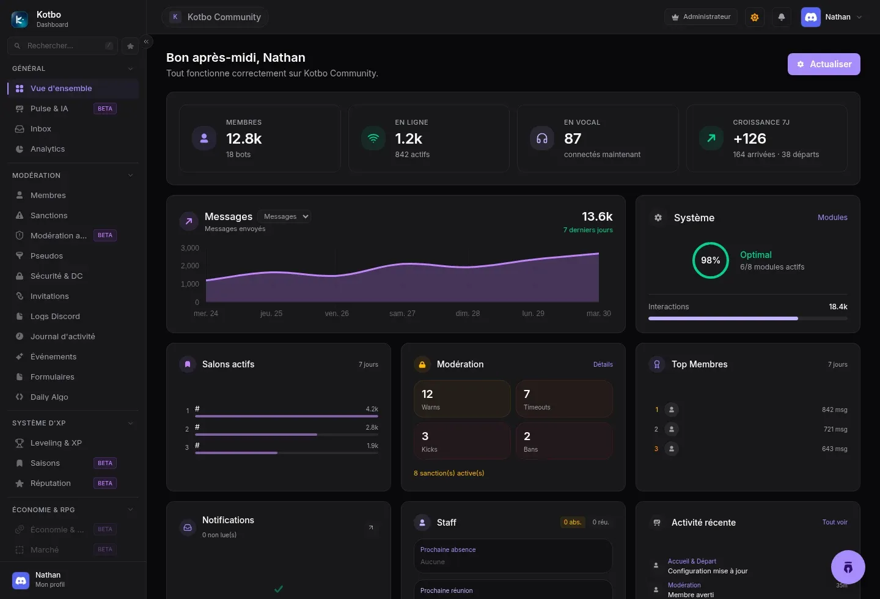Open the floating purple assistant button
The image size is (880, 599).
click(x=848, y=567)
